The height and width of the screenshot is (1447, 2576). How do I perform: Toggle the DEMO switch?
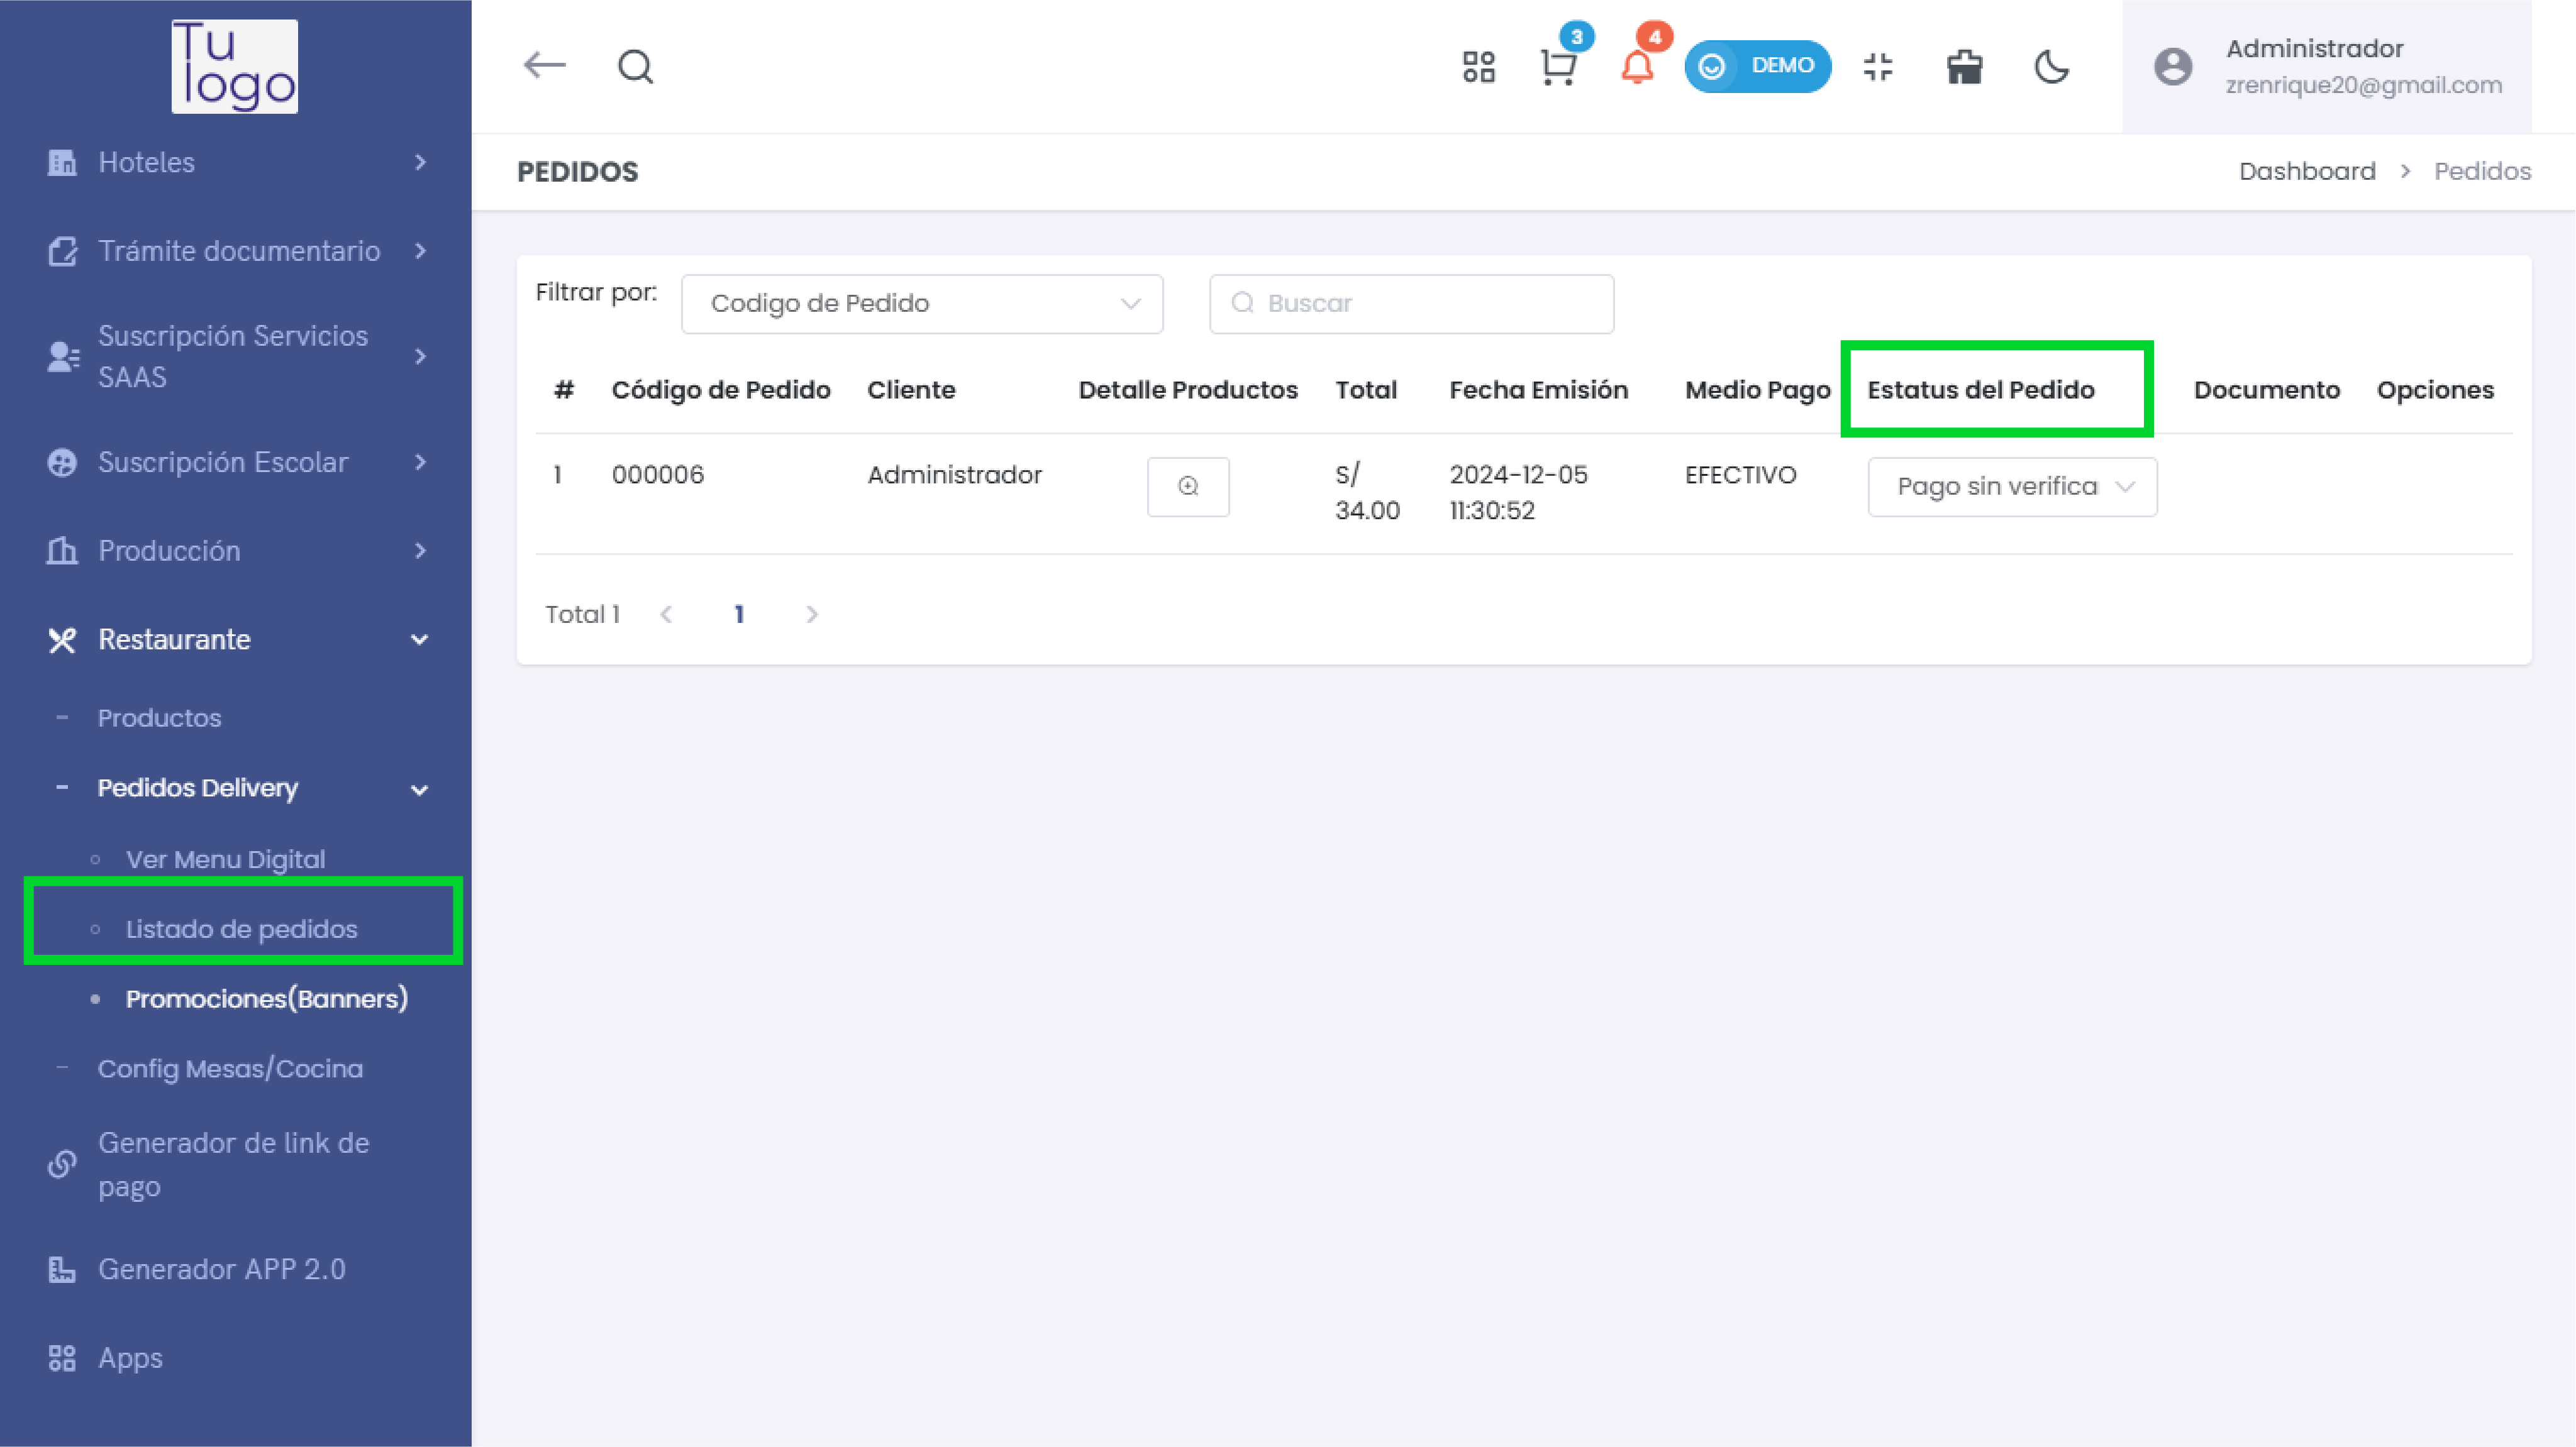(x=1757, y=66)
